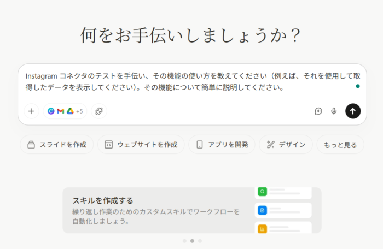The image size is (383, 249).
Task: Click the blue document skill thumbnail
Action: [x=263, y=210]
